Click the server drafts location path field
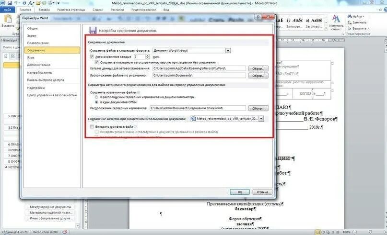The width and height of the screenshot is (387, 235). [198, 108]
